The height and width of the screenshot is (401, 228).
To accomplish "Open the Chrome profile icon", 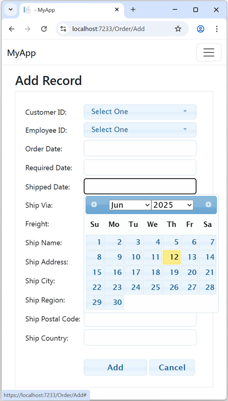I will click(x=200, y=29).
